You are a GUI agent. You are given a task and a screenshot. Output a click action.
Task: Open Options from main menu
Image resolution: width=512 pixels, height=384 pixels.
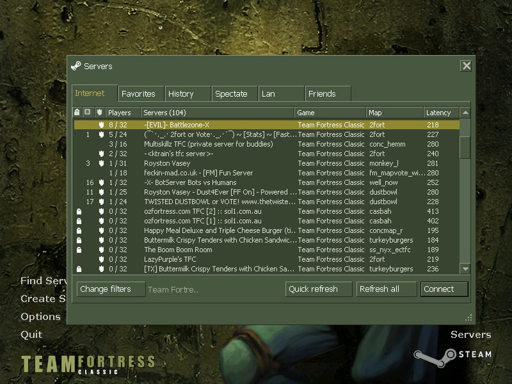(x=40, y=316)
